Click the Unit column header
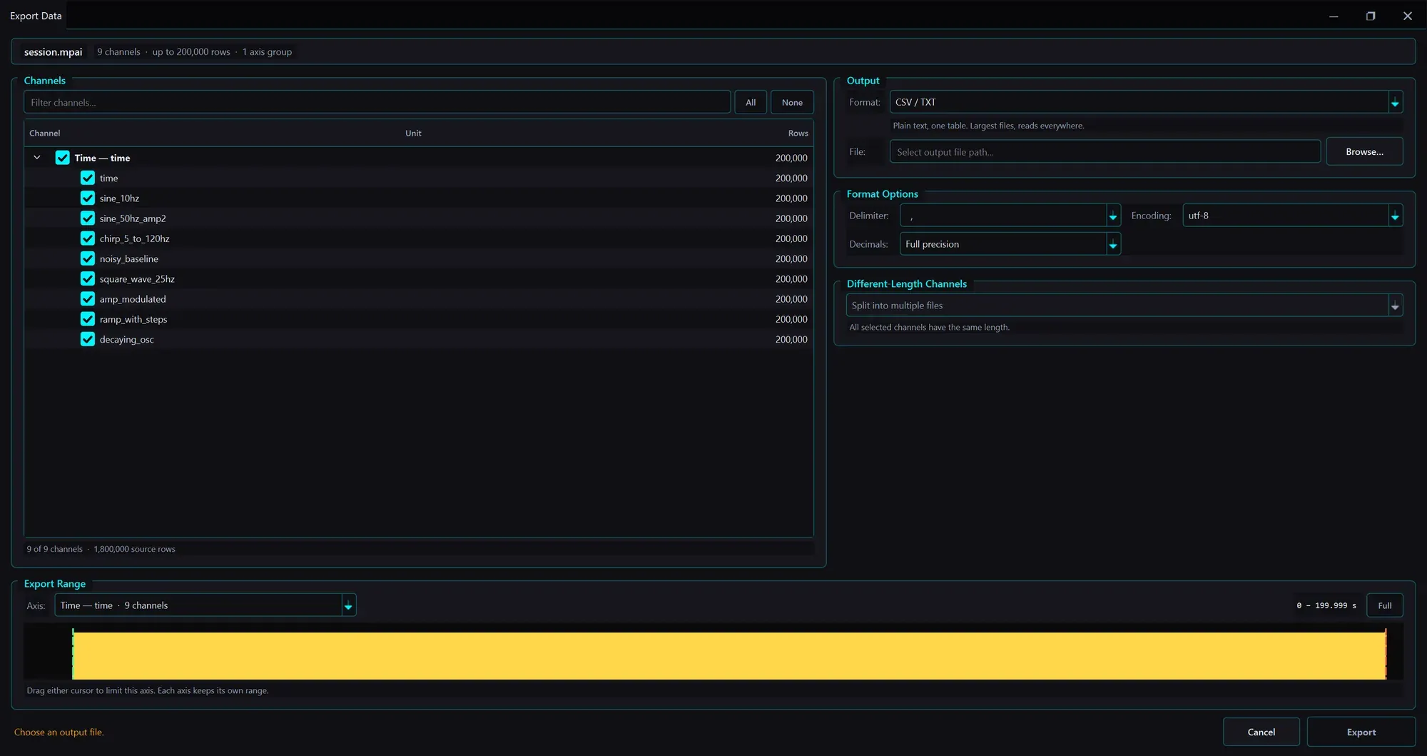Image resolution: width=1427 pixels, height=756 pixels. [x=413, y=133]
